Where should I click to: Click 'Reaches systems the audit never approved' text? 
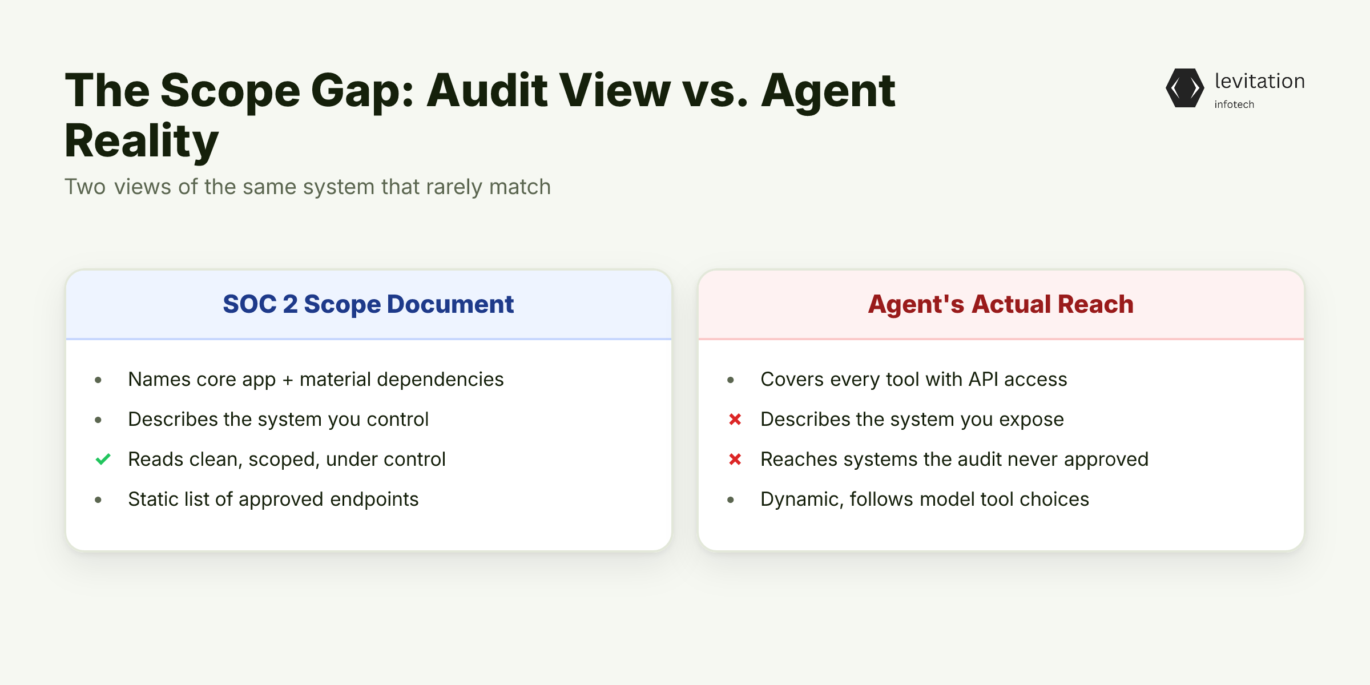tap(954, 460)
